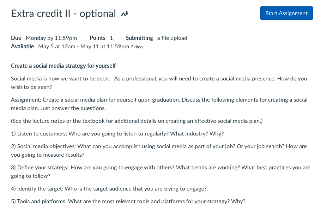Open Immersive Reader next to the assignment title
333x223 pixels.
[124, 13]
